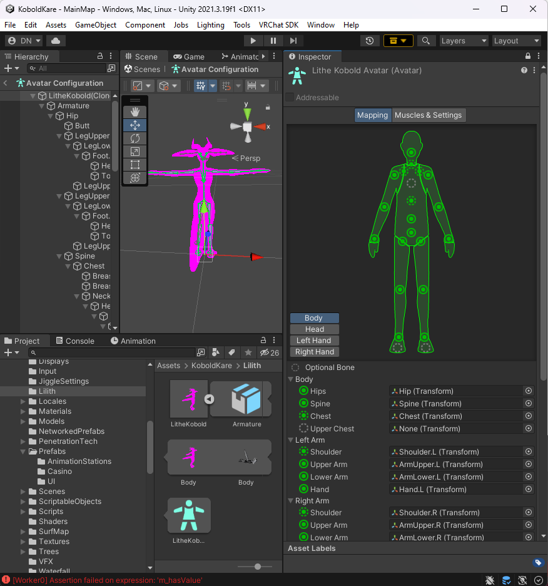Screen dimensions: 548x586
Task: Toggle the grid visibility icon in Scene
Action: click(201, 86)
